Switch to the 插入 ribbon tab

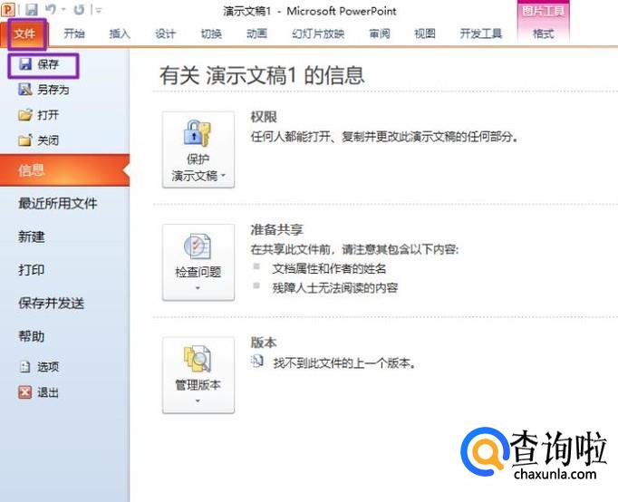click(120, 34)
